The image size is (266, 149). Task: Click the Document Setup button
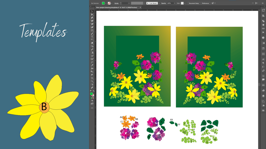194,3
